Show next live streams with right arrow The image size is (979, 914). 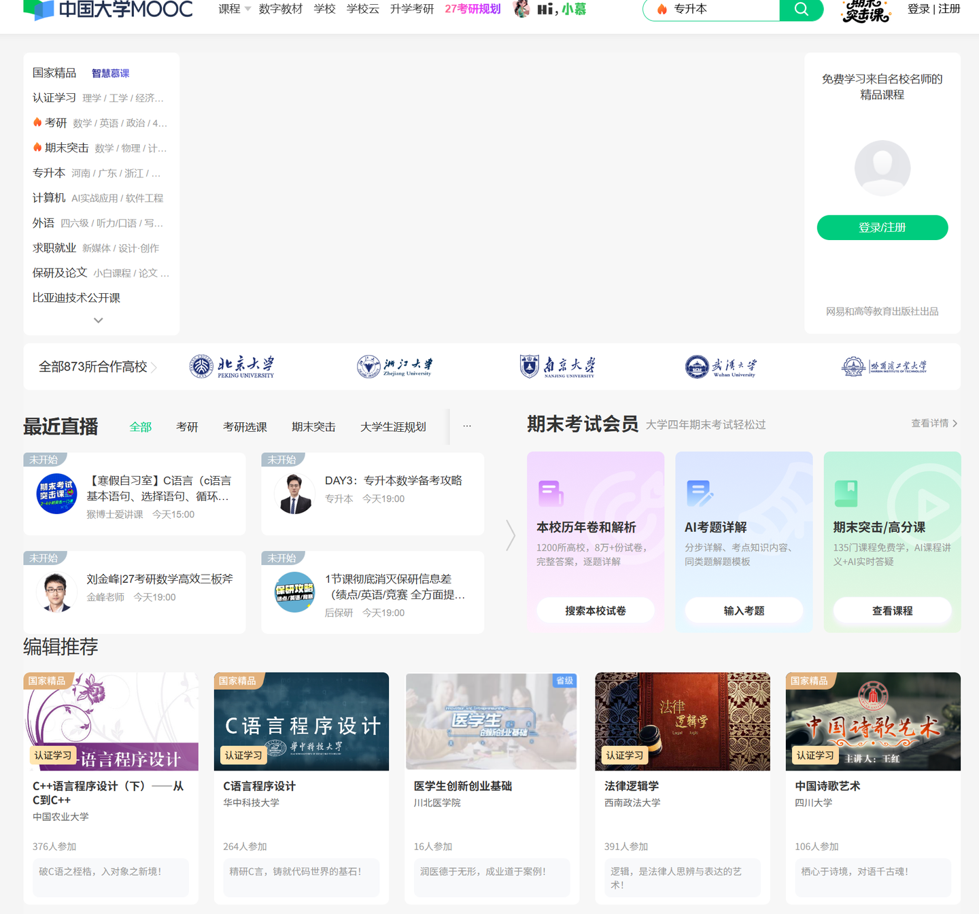(x=511, y=535)
